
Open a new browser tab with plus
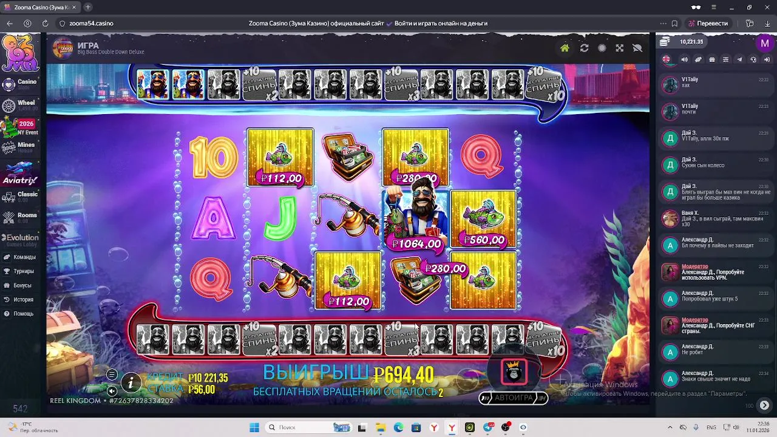(x=88, y=7)
